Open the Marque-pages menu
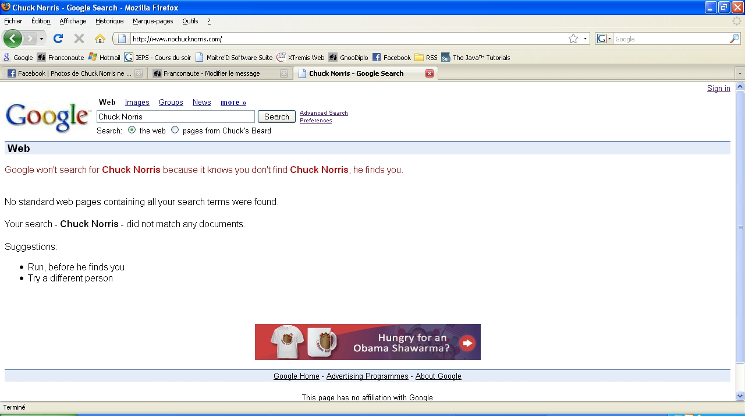 click(153, 21)
